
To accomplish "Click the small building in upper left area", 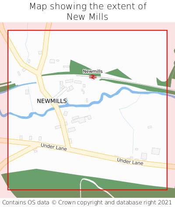I will point(40,53).
